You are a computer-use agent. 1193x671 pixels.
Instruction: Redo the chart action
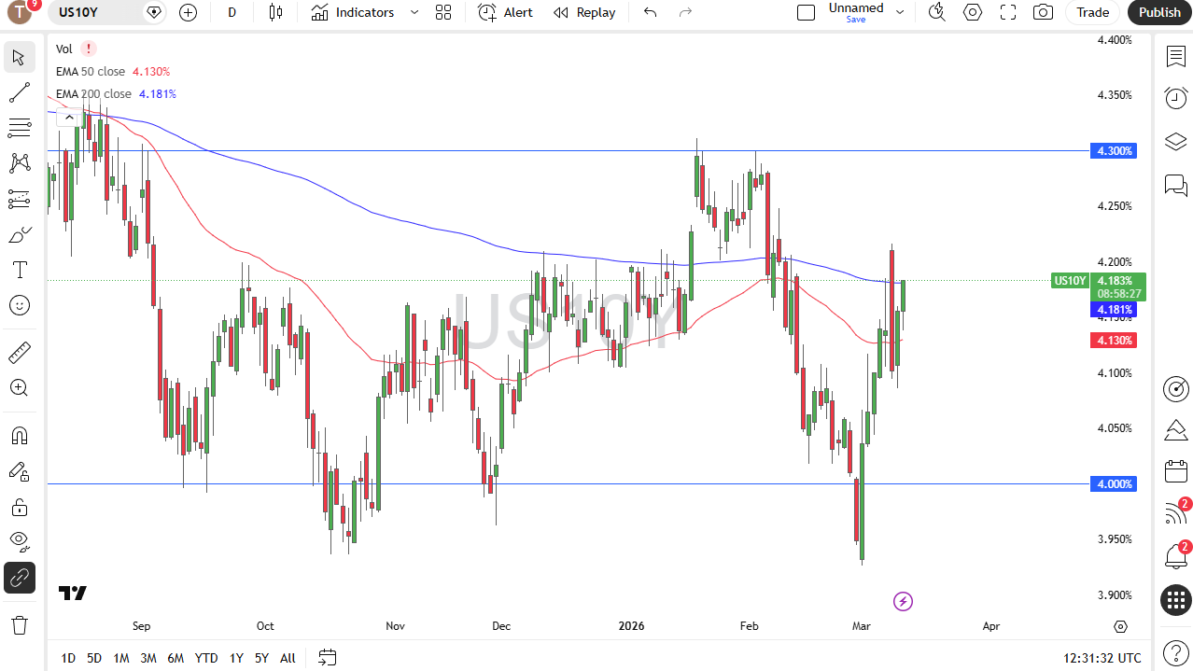[x=686, y=12]
